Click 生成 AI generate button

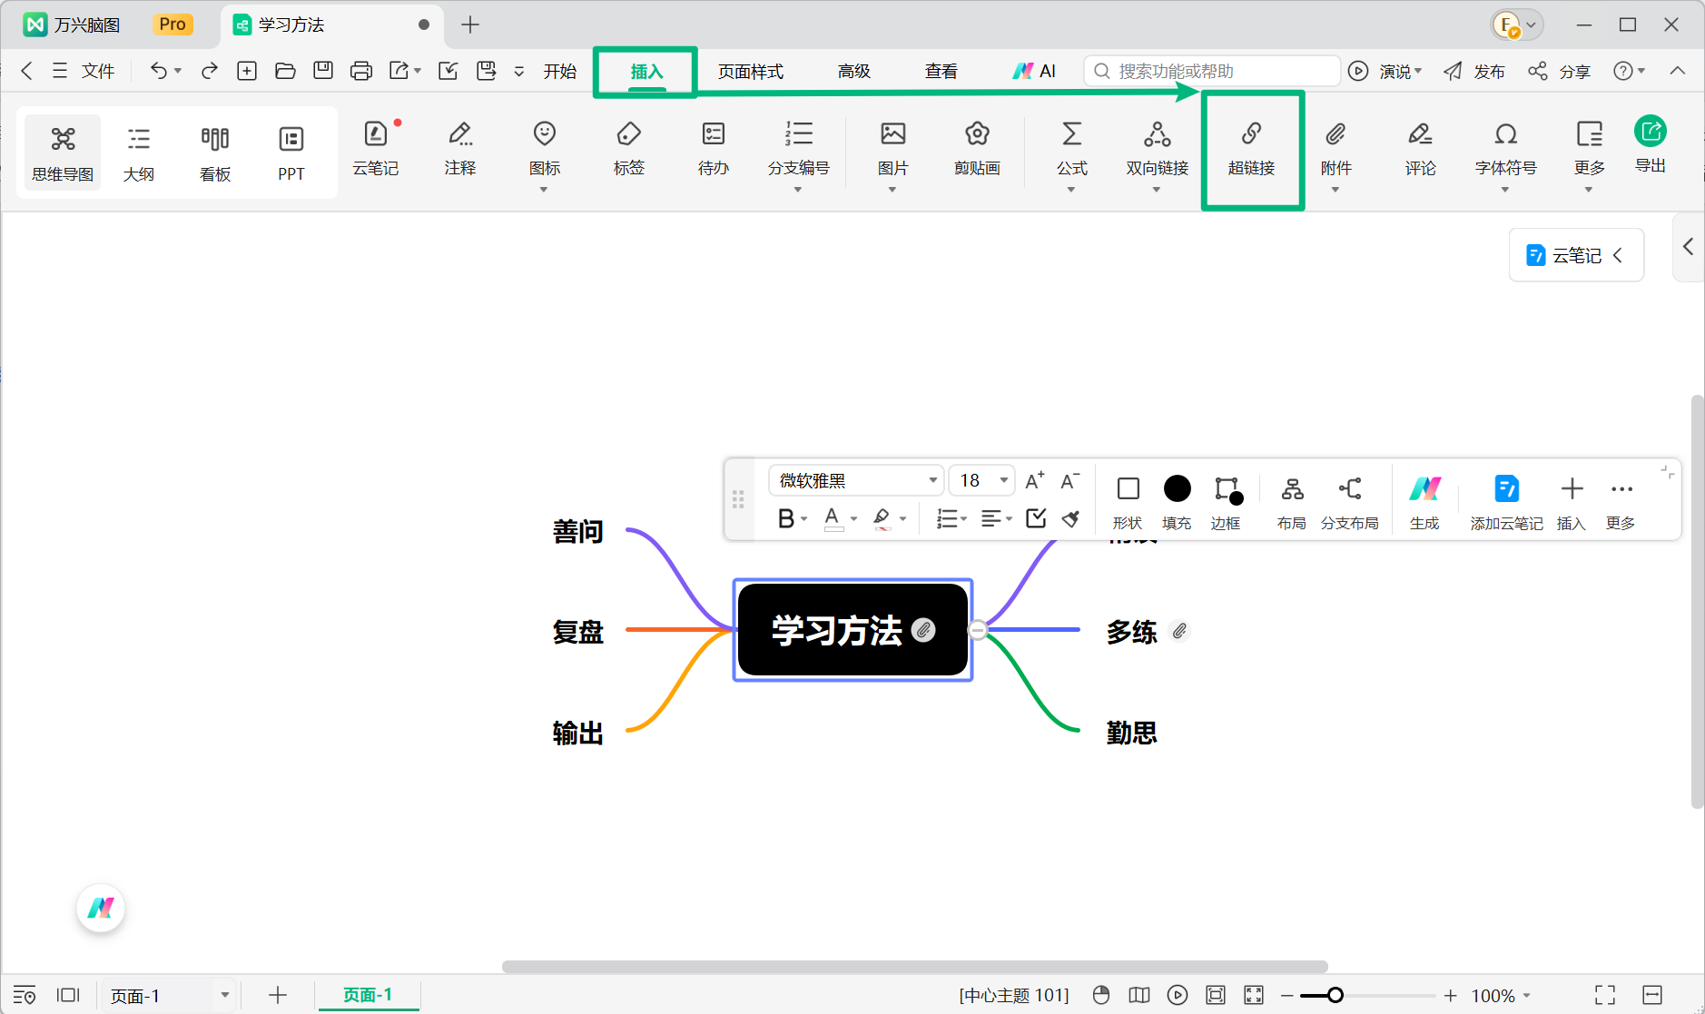click(x=1424, y=501)
